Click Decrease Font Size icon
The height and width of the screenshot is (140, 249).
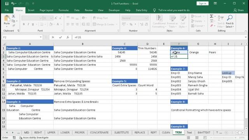(x=60, y=18)
